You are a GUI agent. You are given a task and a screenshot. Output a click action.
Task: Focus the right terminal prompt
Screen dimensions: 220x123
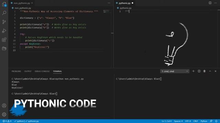[139, 79]
